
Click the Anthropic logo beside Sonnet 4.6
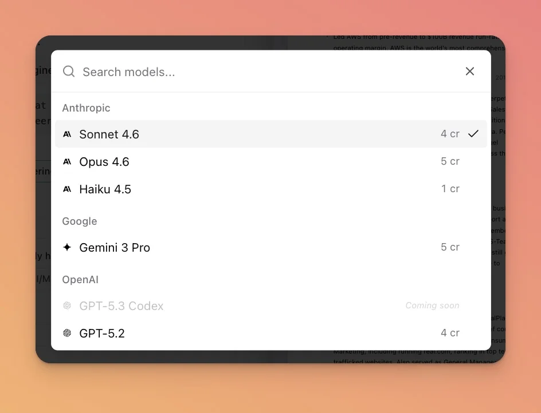tap(67, 134)
